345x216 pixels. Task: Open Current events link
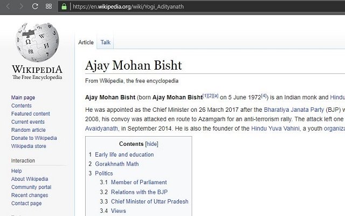(28, 122)
